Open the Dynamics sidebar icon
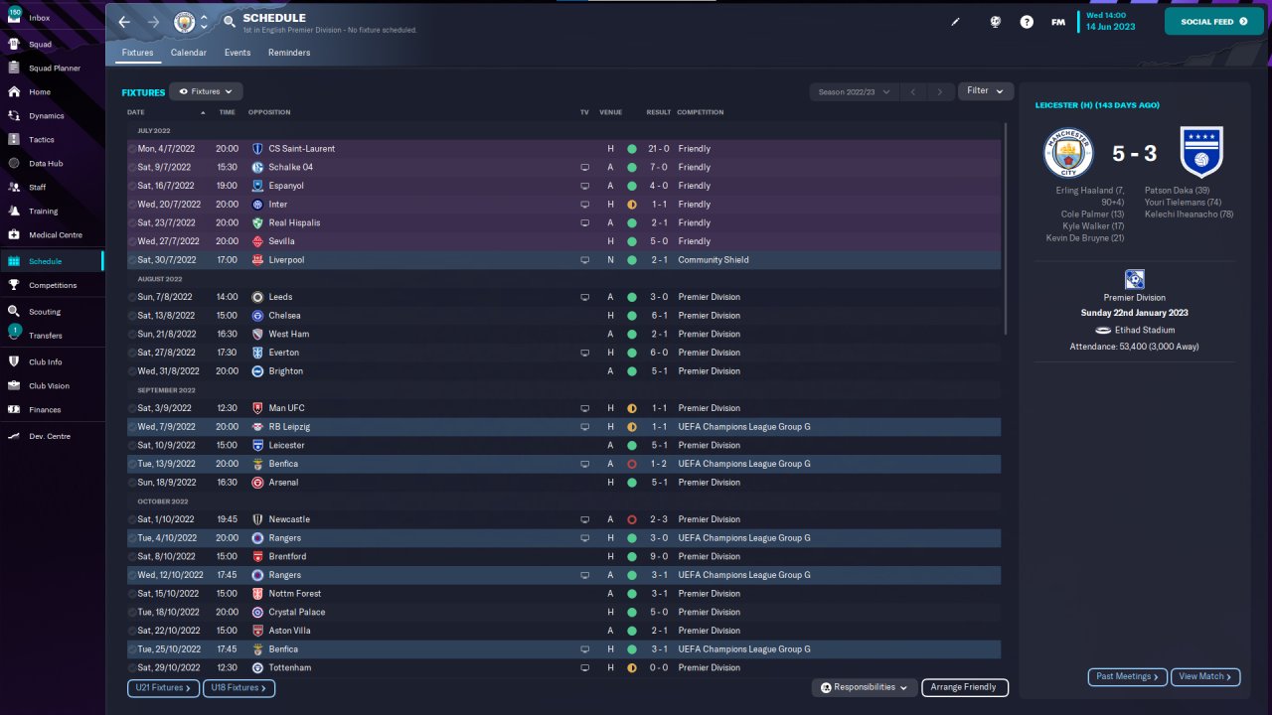The width and height of the screenshot is (1272, 715). point(14,115)
